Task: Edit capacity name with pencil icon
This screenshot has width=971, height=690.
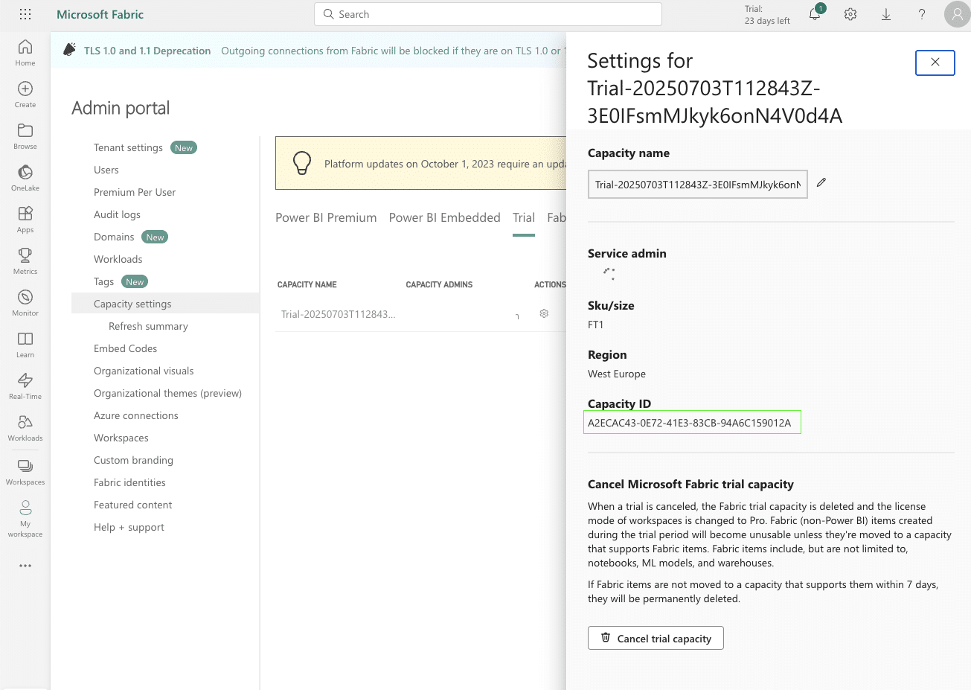Action: [821, 182]
